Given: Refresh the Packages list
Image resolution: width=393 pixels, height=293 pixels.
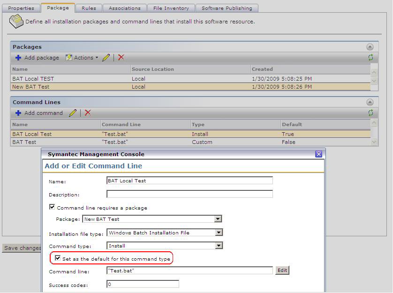Looking at the screenshot, I should [370, 58].
